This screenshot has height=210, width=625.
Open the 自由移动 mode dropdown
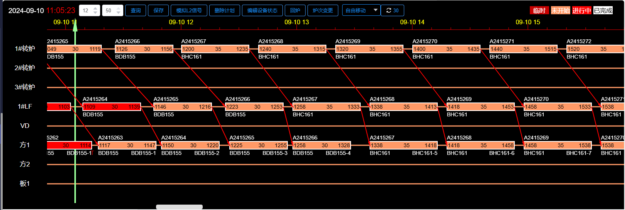pos(361,10)
